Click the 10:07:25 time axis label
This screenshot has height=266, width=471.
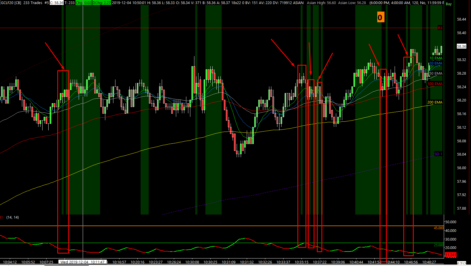46,262
